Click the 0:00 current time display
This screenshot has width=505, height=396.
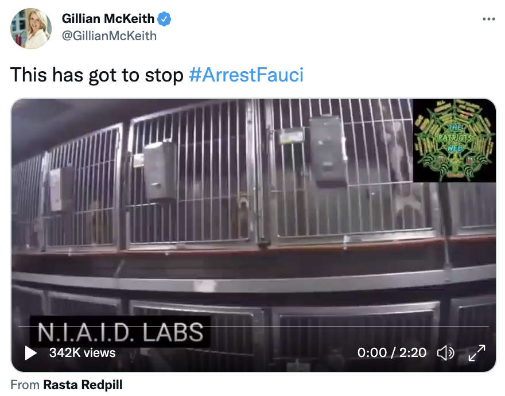point(372,352)
